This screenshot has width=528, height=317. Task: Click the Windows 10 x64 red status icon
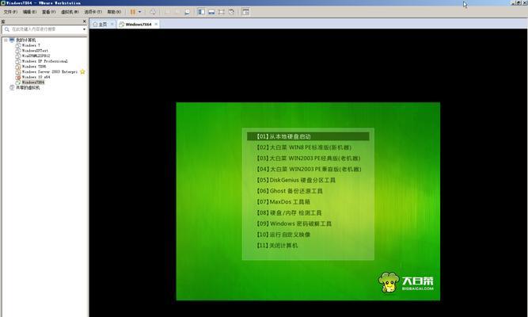(x=18, y=77)
